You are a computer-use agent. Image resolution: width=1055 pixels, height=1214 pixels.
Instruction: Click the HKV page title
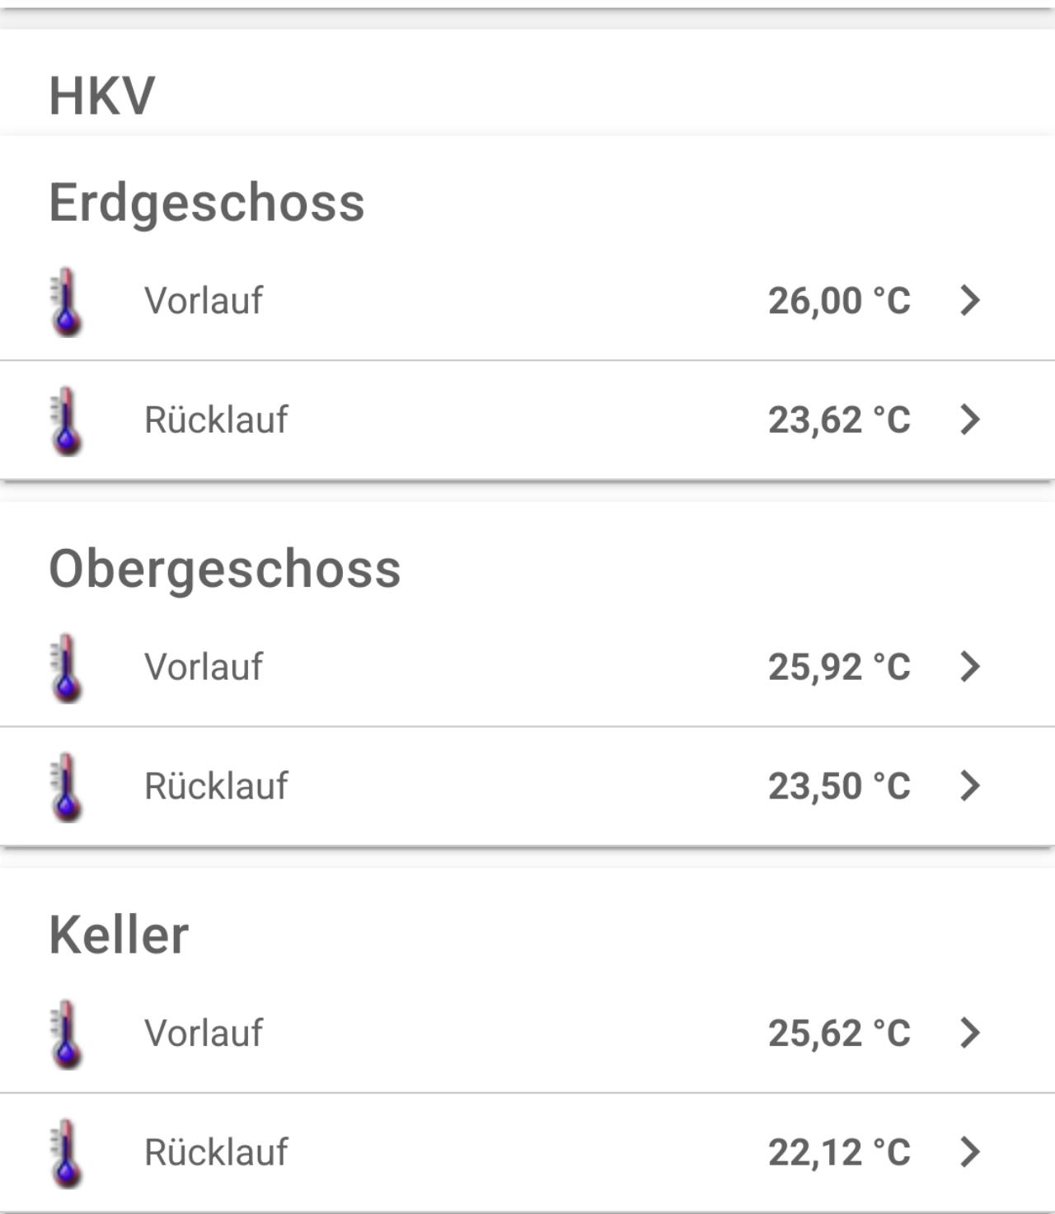coord(102,96)
